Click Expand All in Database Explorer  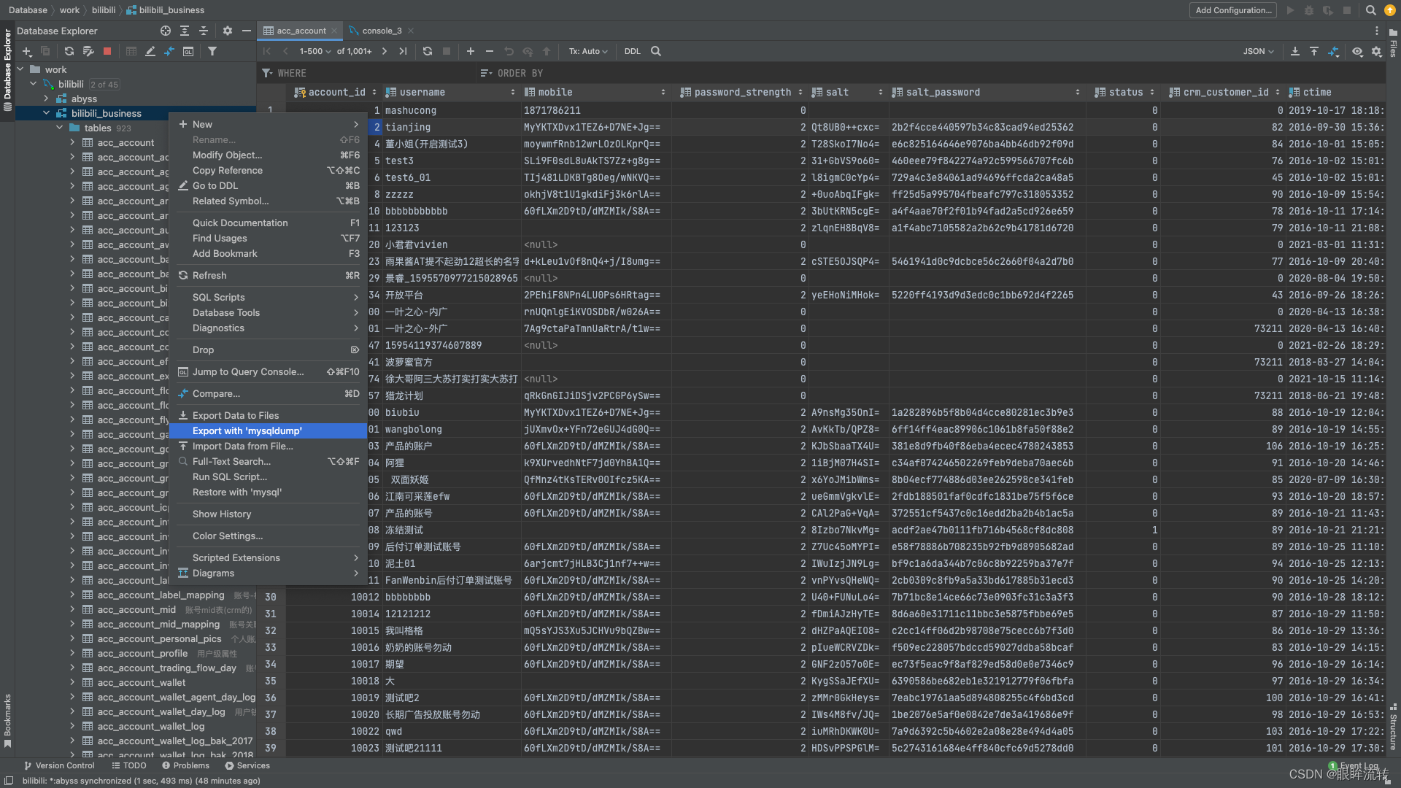(x=185, y=31)
